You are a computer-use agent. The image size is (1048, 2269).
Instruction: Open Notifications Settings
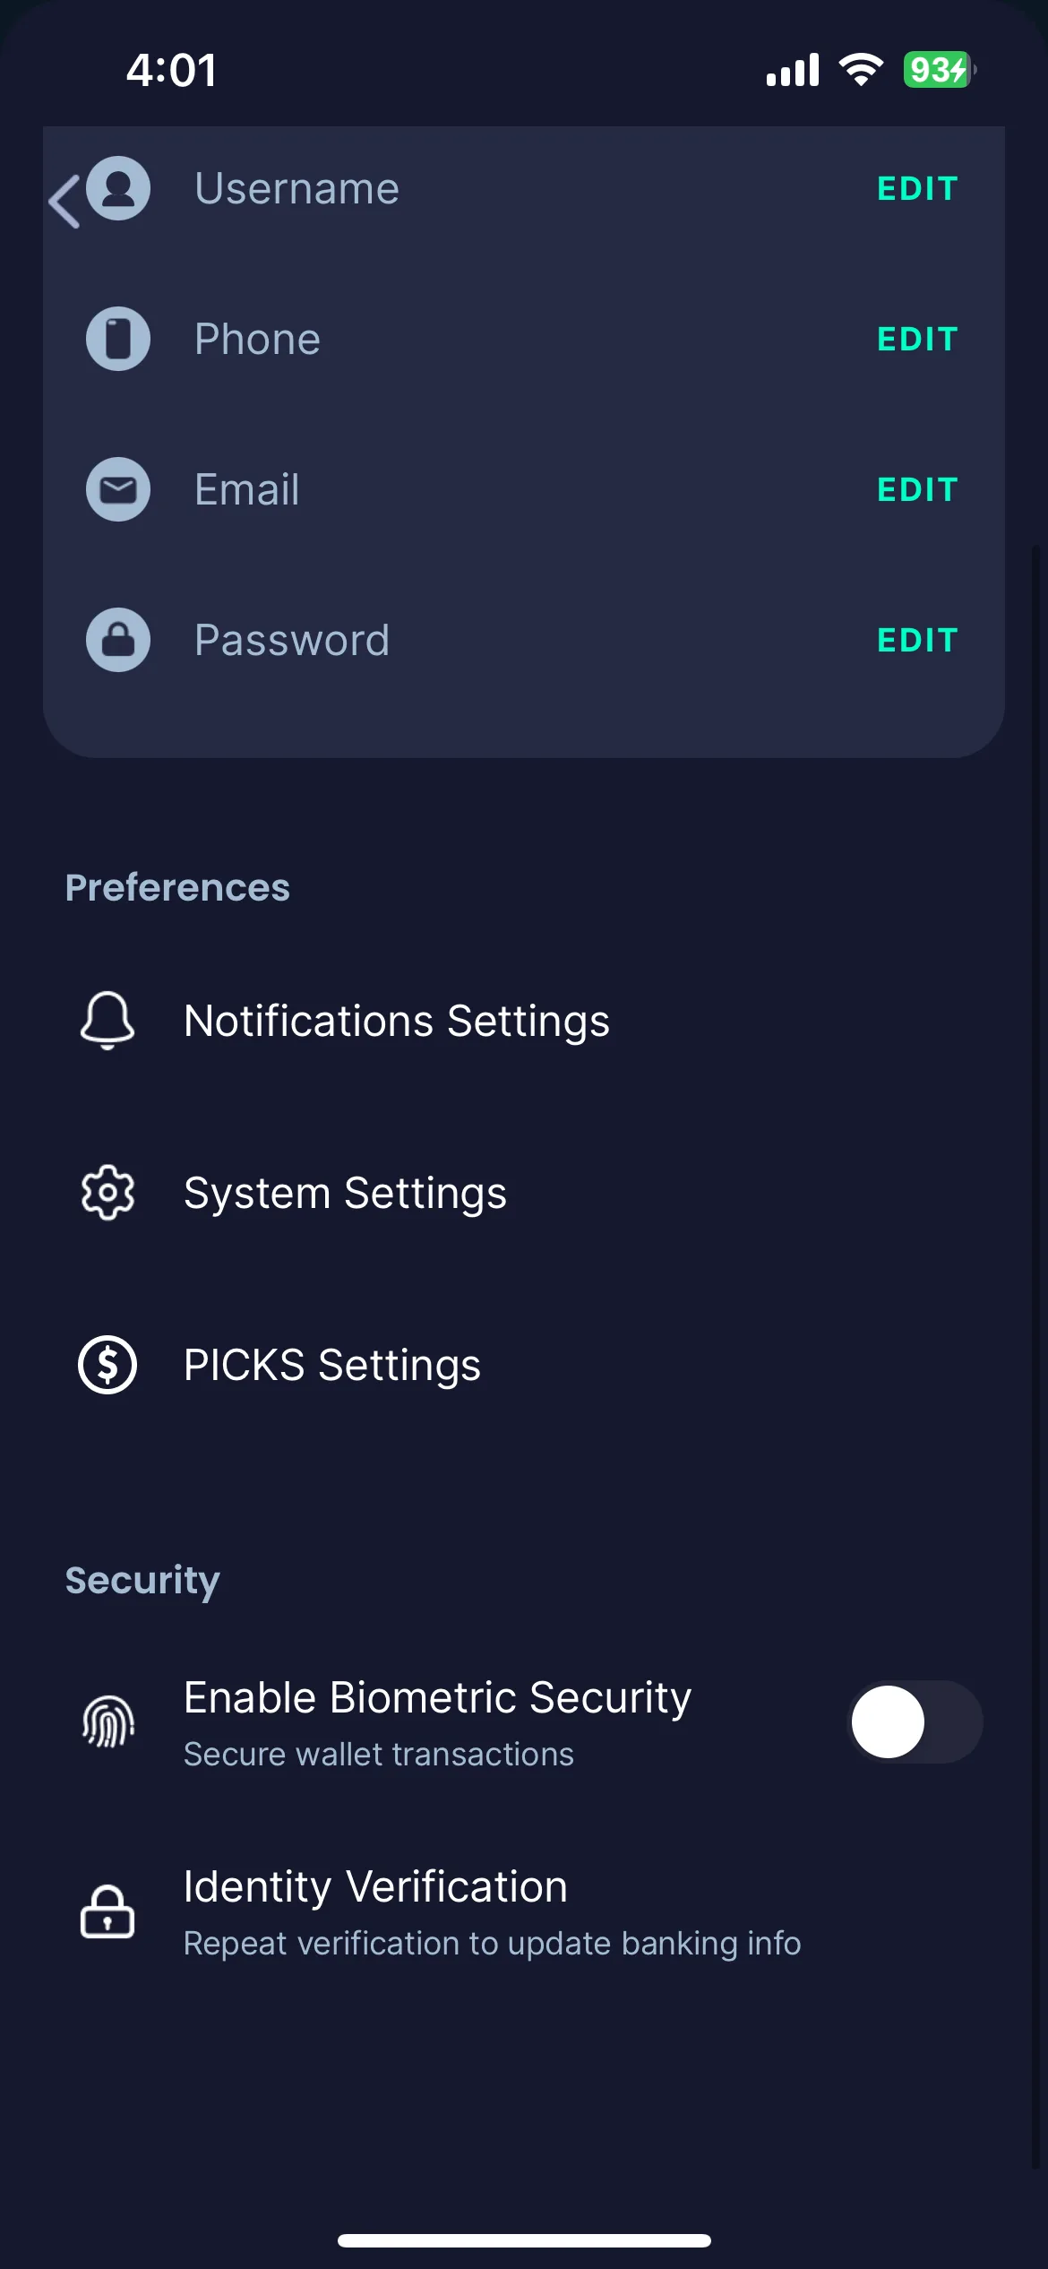[x=524, y=1021]
